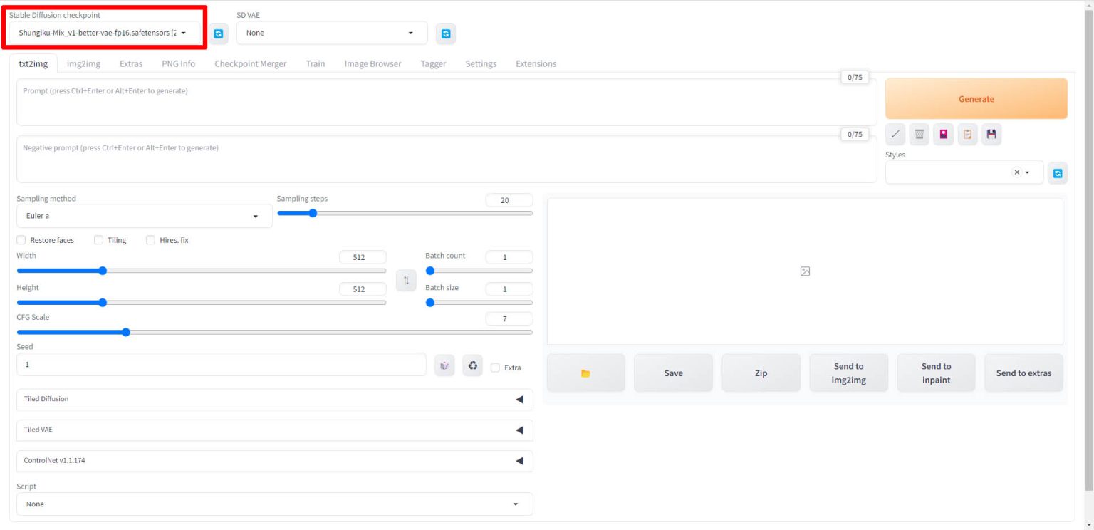Swap width and height values
The image size is (1094, 530).
(406, 280)
